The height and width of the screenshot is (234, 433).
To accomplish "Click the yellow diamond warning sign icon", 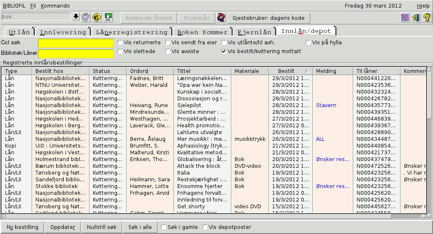I will pyautogui.click(x=96, y=17).
